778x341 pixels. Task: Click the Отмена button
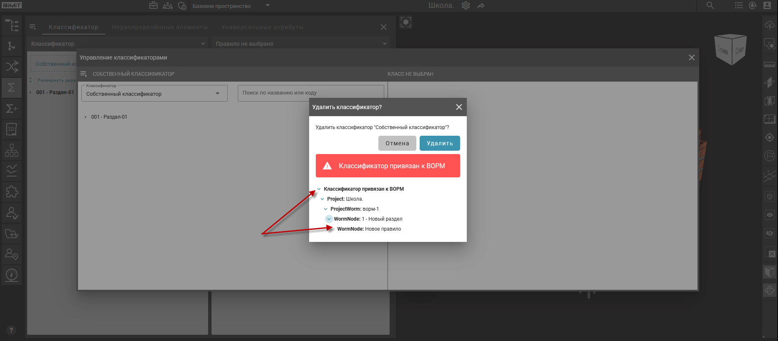[x=397, y=143]
